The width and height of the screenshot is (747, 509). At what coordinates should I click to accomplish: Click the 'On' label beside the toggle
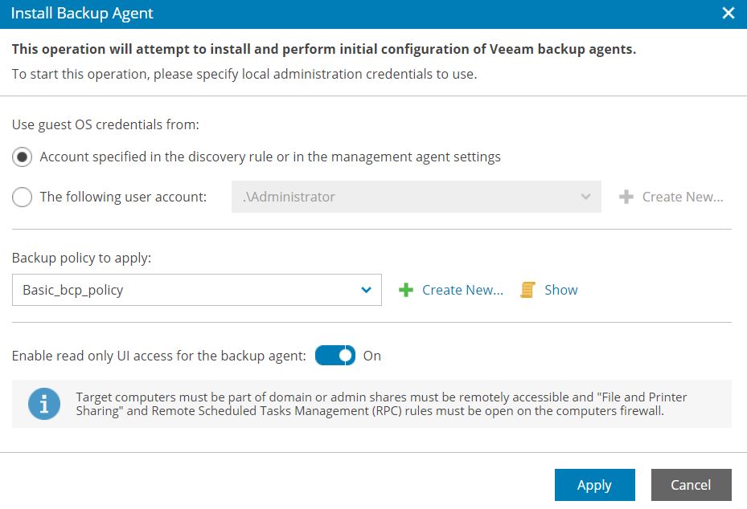[372, 356]
